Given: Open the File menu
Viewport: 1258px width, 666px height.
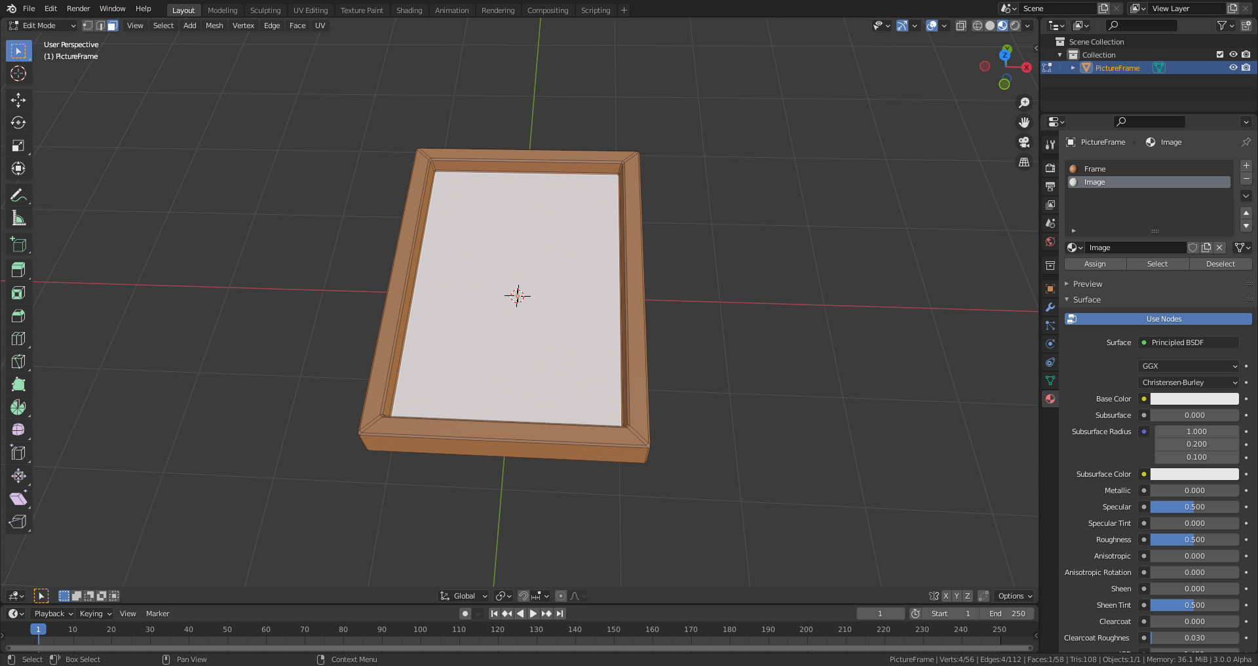Looking at the screenshot, I should (x=29, y=9).
